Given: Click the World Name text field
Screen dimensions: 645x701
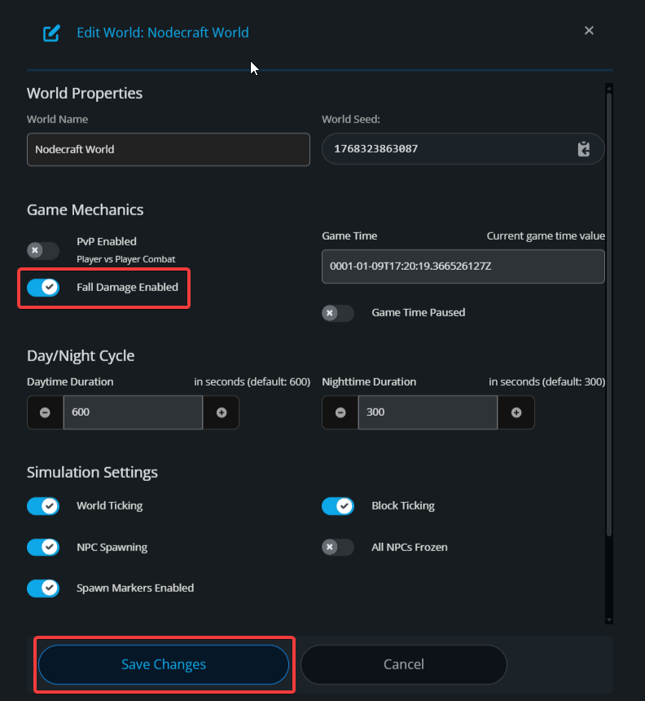Looking at the screenshot, I should point(168,150).
